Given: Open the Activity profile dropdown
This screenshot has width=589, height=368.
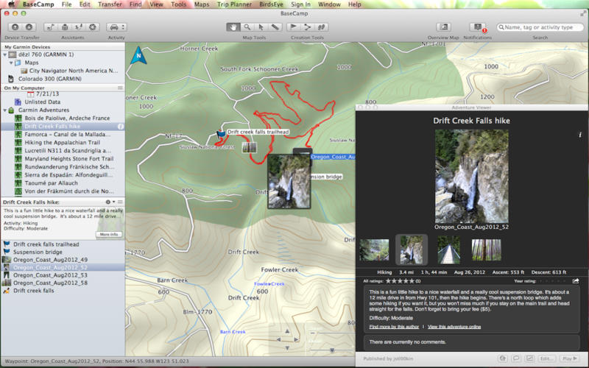Looking at the screenshot, I should (x=116, y=27).
